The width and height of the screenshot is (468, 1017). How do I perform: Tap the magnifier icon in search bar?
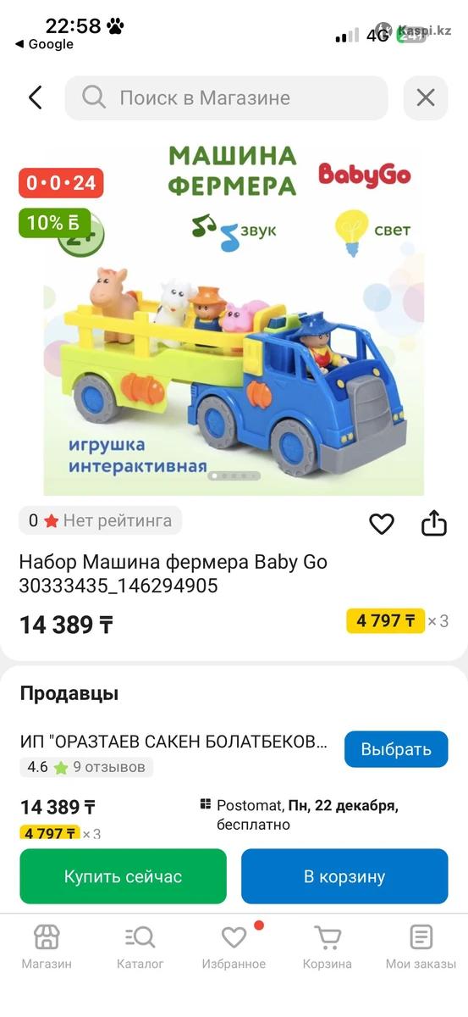coord(94,97)
